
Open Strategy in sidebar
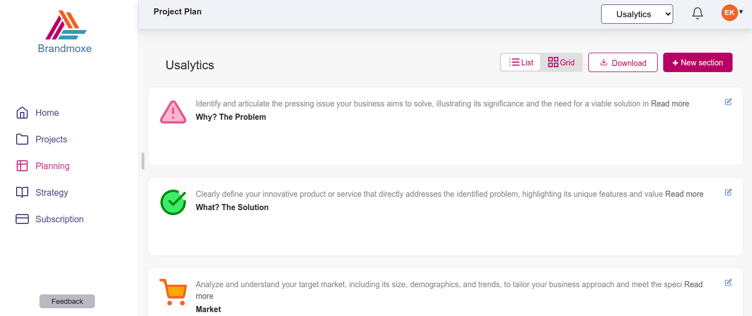tap(51, 193)
